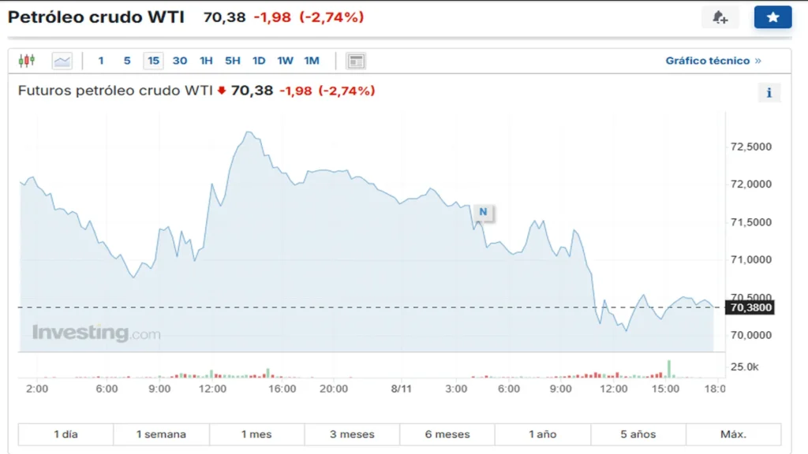
Task: Click the news table icon in toolbar
Action: 356,61
